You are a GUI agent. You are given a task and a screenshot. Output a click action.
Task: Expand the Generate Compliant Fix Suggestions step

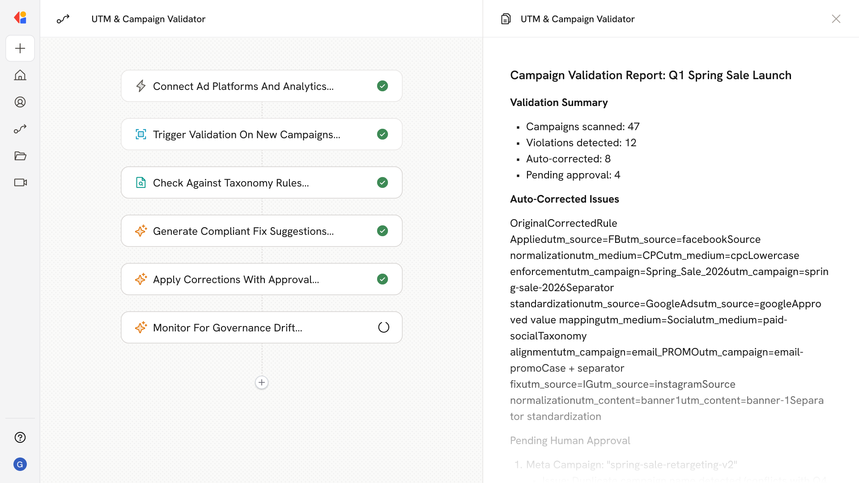coord(243,231)
